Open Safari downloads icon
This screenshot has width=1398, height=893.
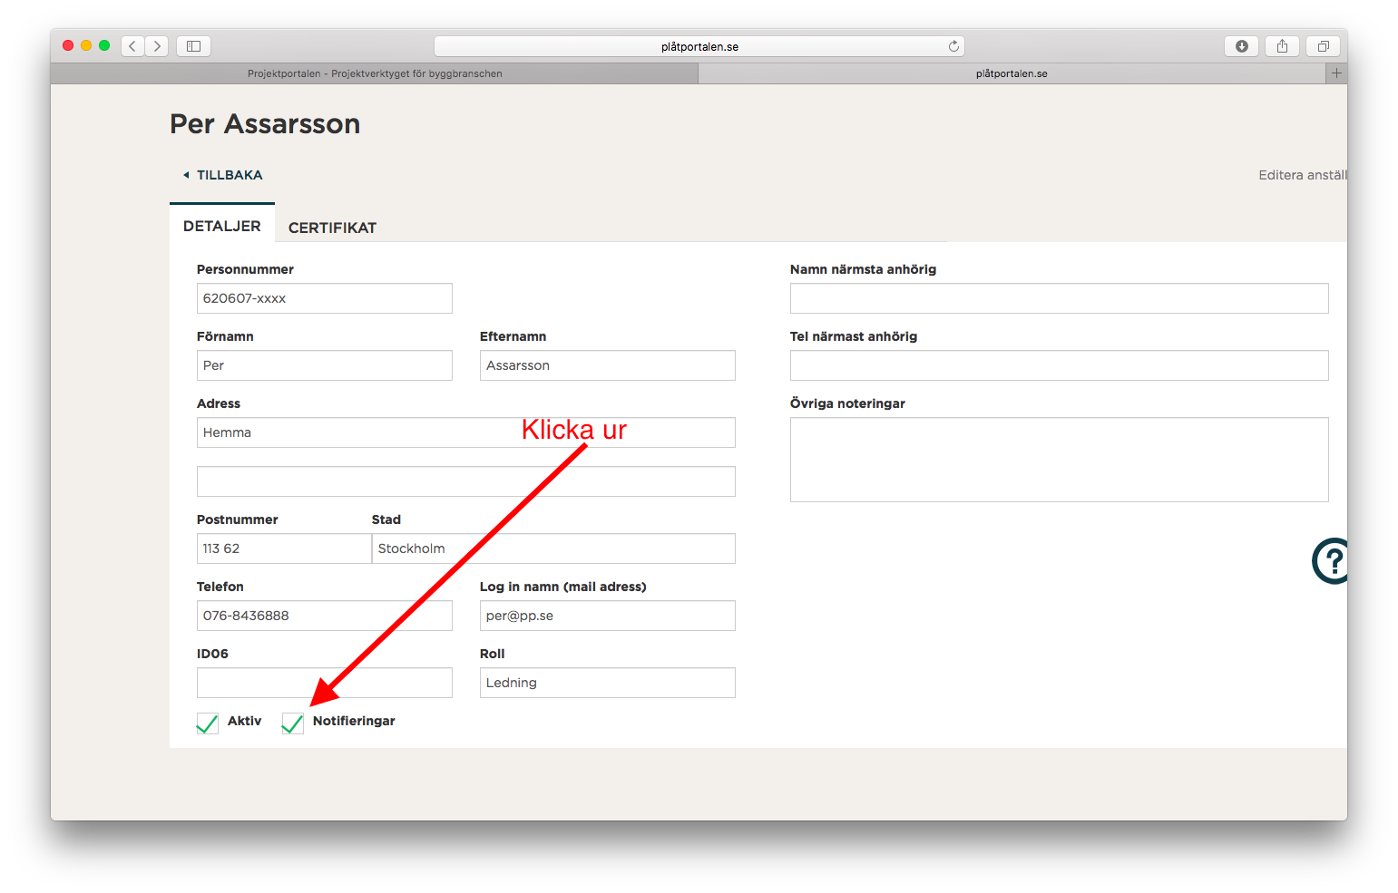click(x=1241, y=46)
